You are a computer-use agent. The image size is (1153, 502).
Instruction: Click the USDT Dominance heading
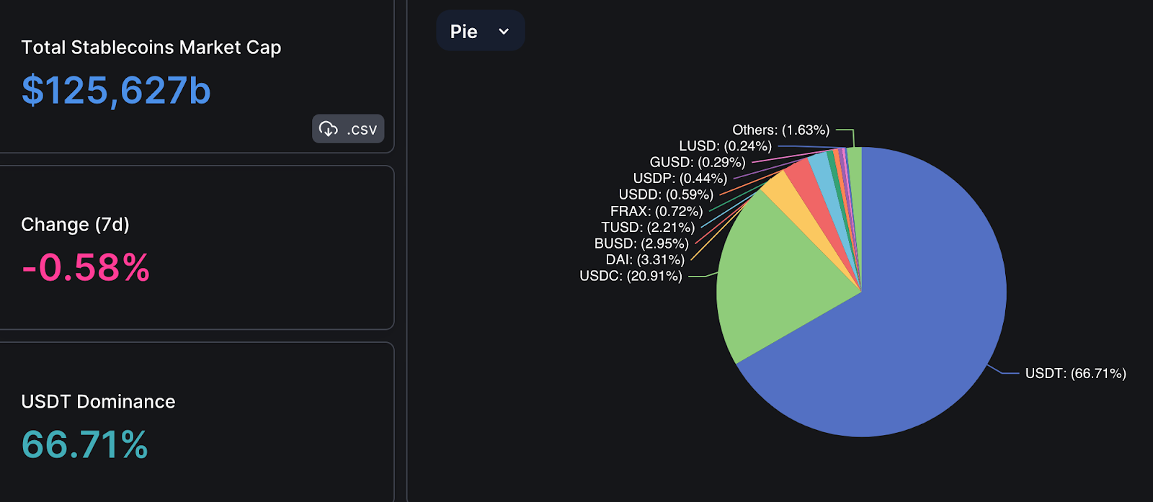[98, 401]
